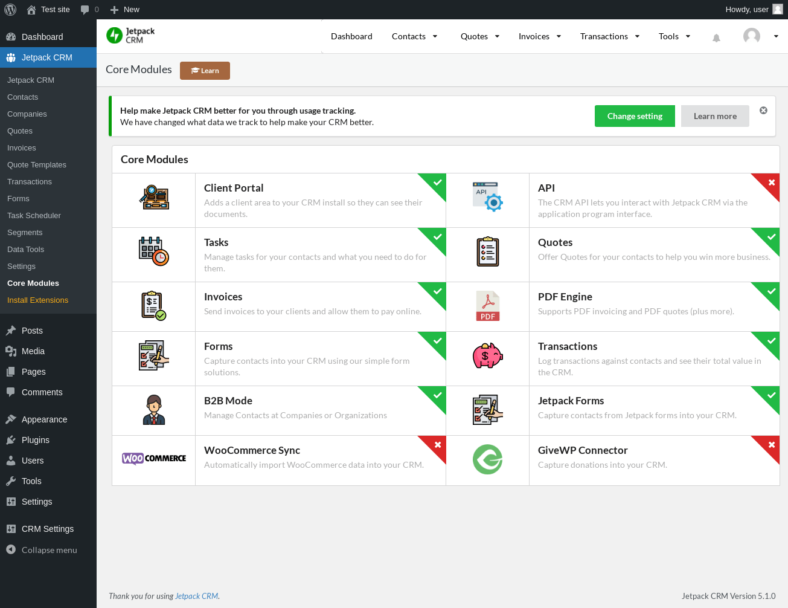Open Contacts in CRM sidebar submenu
This screenshot has height=608, width=788.
pyautogui.click(x=48, y=97)
